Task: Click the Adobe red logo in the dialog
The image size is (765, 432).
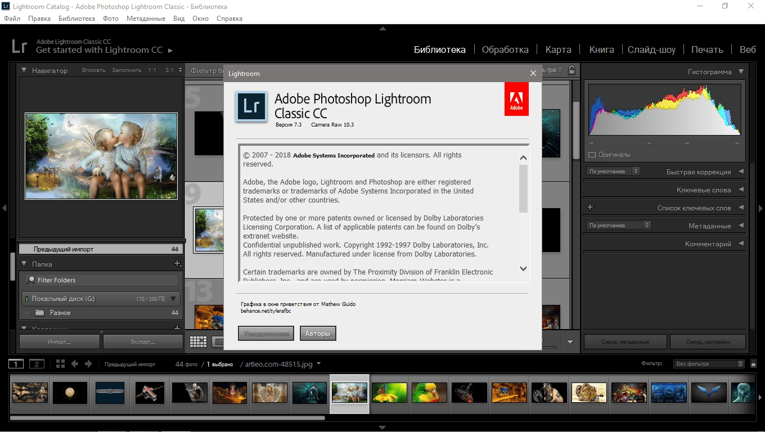Action: [x=516, y=99]
